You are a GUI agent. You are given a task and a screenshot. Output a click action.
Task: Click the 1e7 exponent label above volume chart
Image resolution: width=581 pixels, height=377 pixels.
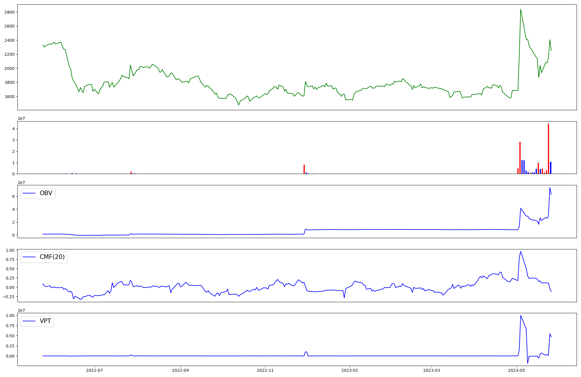tap(21, 119)
